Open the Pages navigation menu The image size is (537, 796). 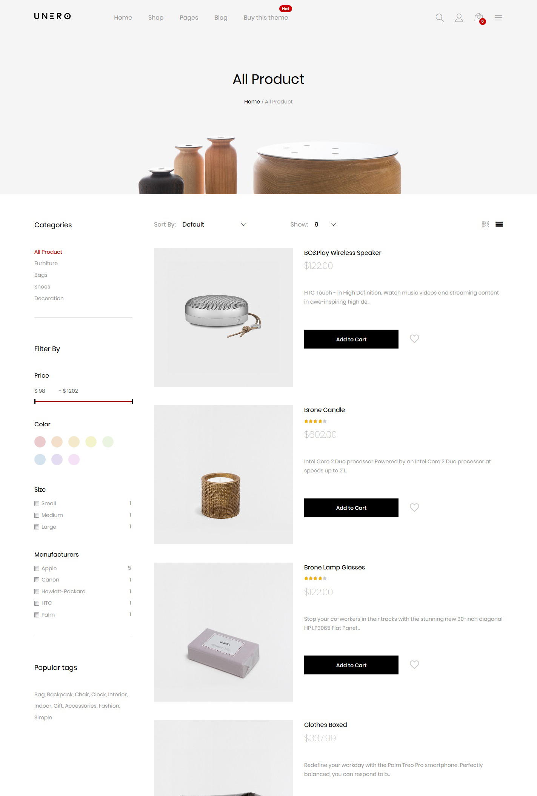tap(189, 17)
